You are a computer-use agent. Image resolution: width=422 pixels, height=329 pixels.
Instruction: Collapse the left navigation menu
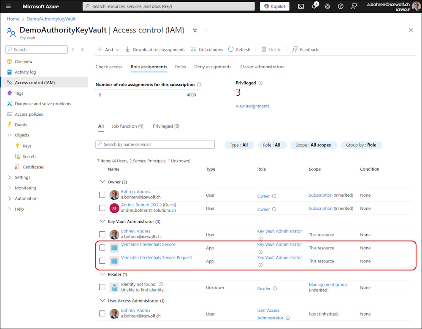[83, 49]
